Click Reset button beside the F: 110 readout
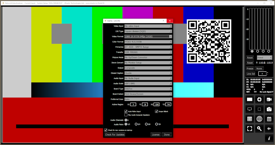 coord(250,63)
